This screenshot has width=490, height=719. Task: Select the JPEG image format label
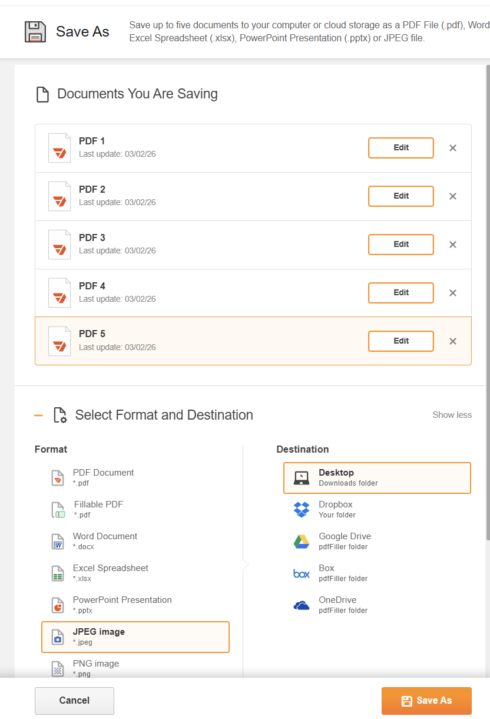pyautogui.click(x=99, y=632)
